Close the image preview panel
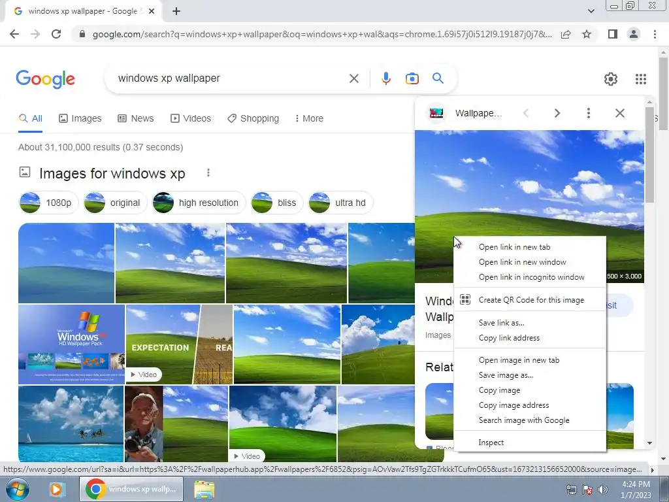 pyautogui.click(x=619, y=113)
